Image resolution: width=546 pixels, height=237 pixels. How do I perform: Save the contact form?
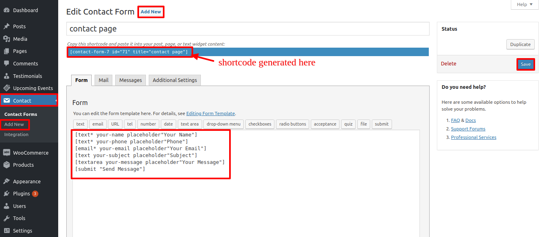(x=525, y=65)
